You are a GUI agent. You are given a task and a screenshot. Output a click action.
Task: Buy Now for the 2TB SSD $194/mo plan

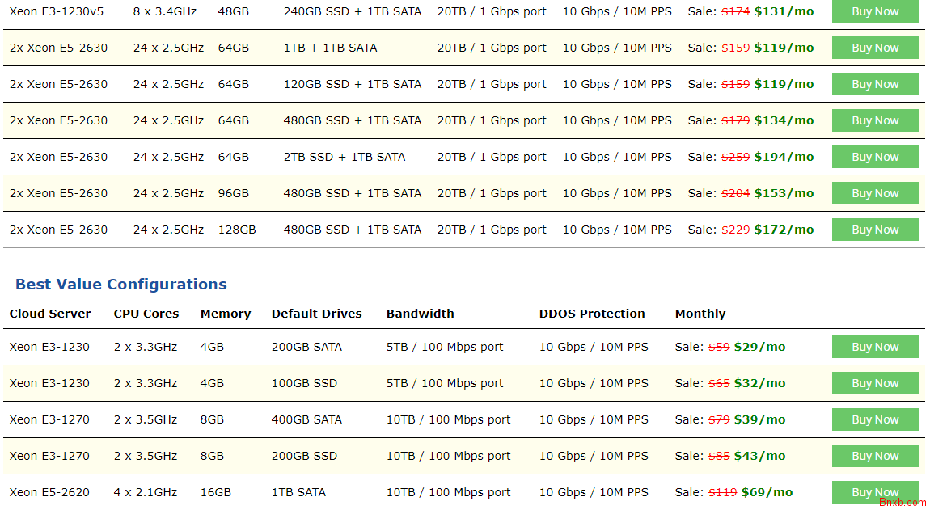[875, 157]
